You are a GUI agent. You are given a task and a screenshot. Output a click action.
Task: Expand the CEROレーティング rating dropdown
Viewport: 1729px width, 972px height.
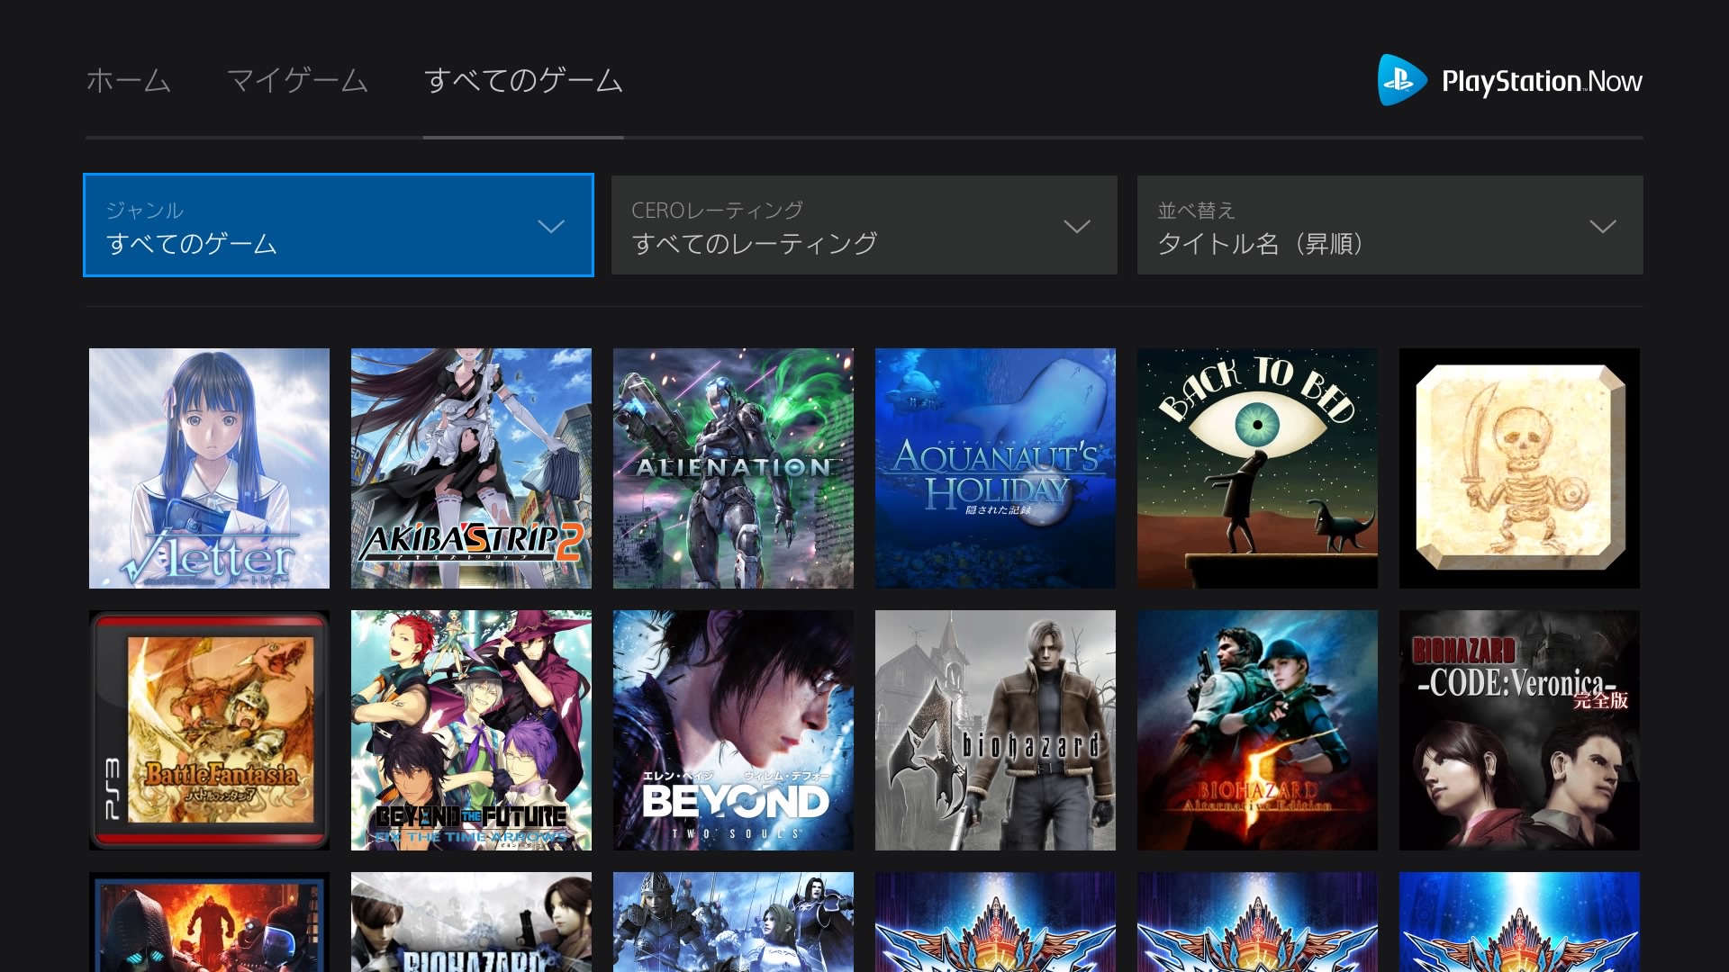click(864, 225)
